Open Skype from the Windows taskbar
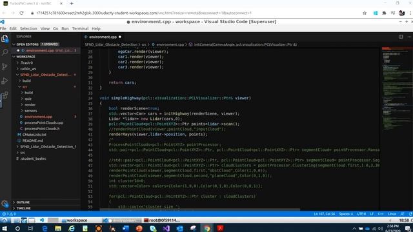413x232 pixels. click(x=153, y=228)
